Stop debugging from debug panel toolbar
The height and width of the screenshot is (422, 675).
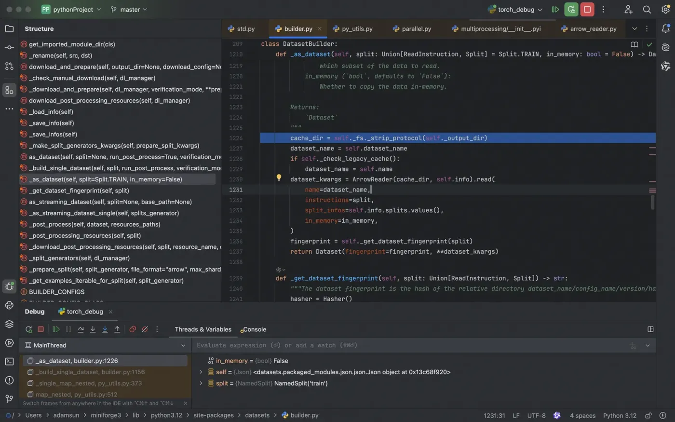40,329
